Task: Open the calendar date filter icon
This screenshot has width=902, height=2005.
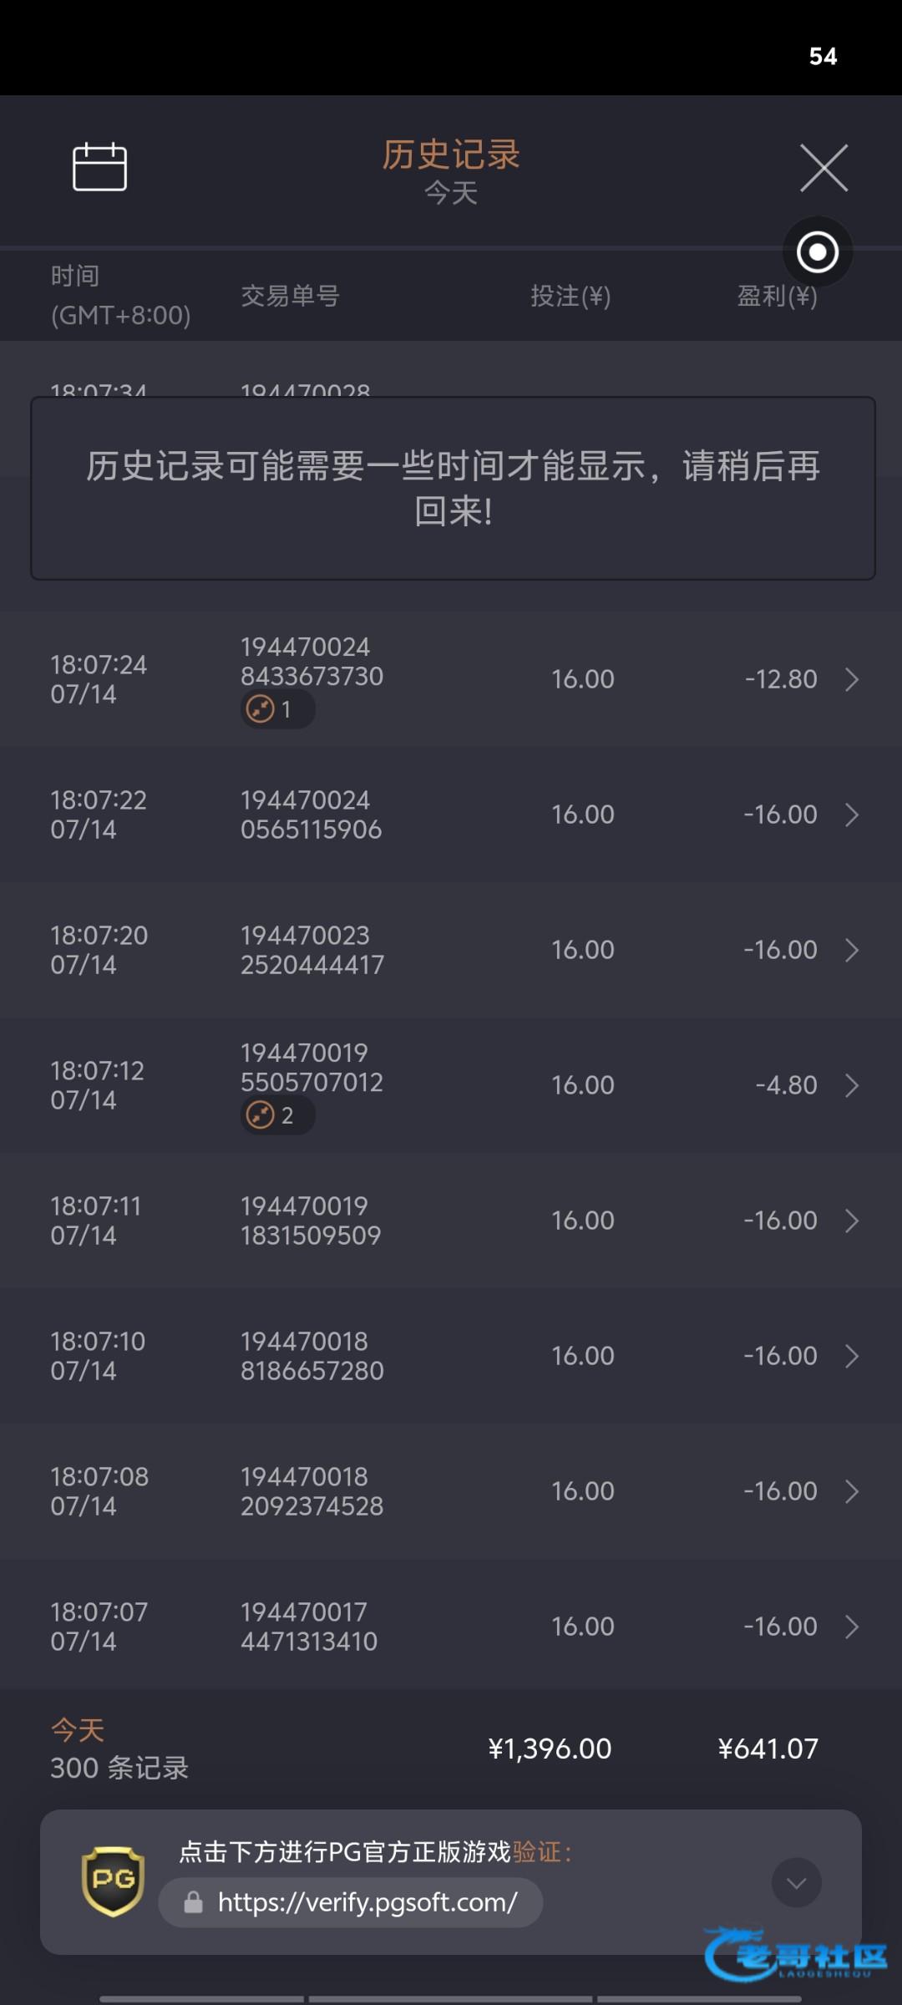Action: point(99,167)
